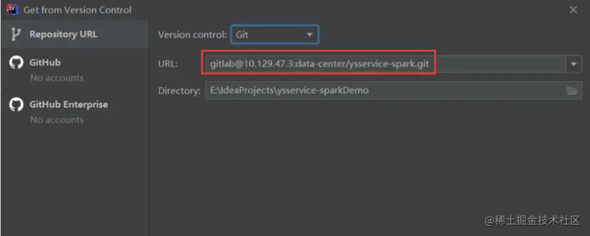Click the "Version control:" label

[192, 35]
